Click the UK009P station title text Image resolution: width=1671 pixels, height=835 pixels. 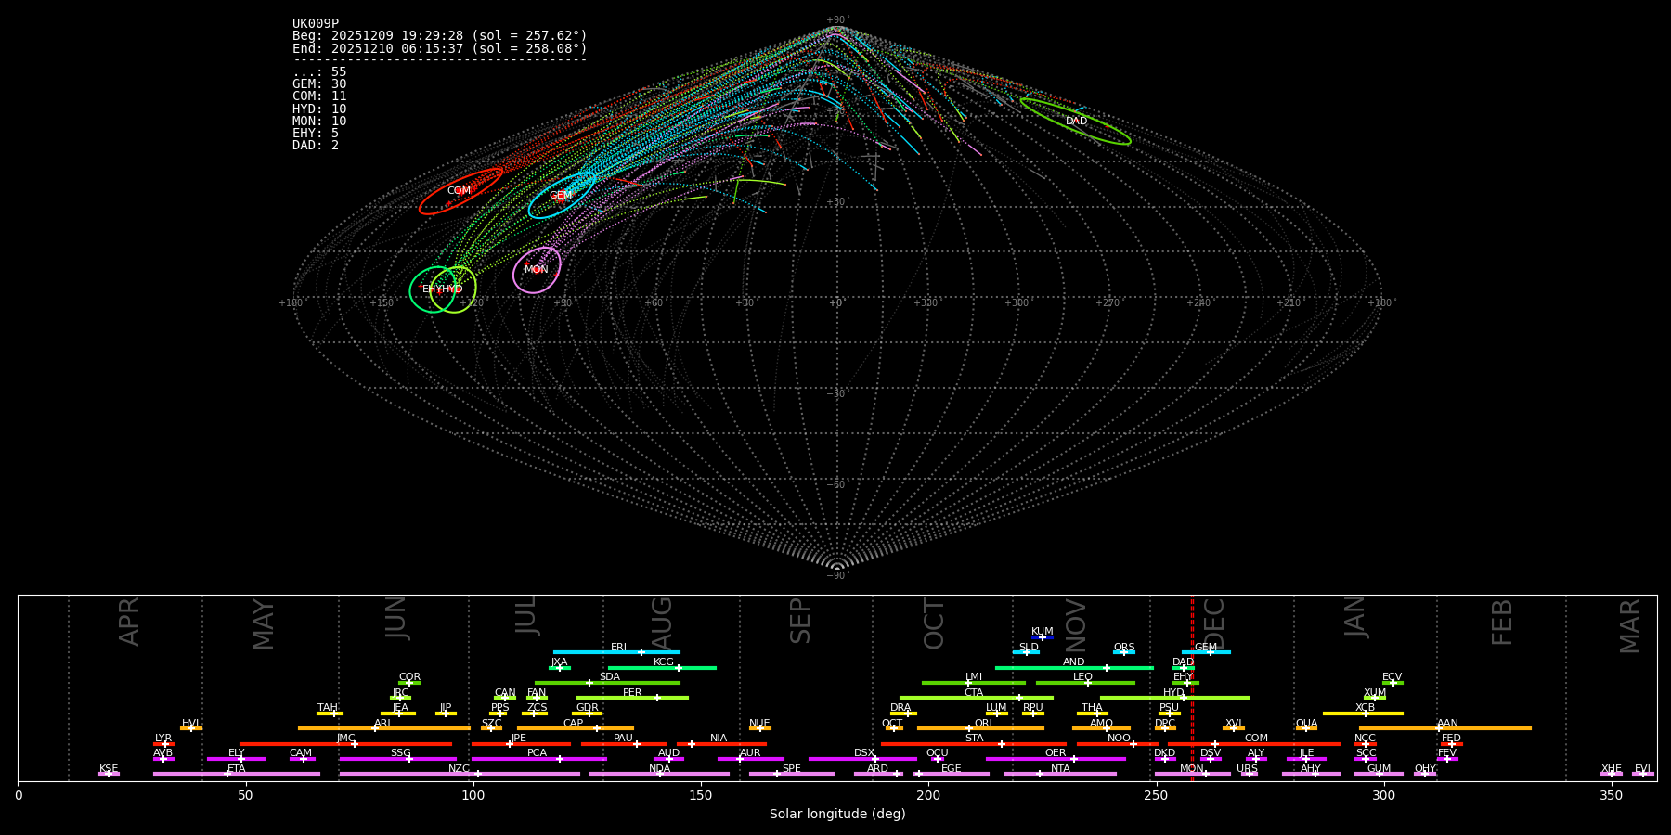(x=316, y=24)
